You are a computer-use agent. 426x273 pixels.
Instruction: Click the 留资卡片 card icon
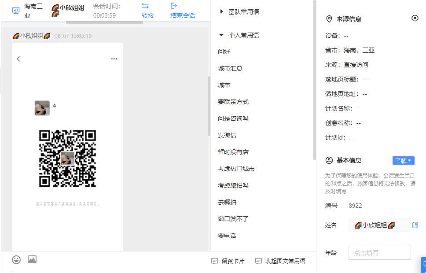coord(215,261)
